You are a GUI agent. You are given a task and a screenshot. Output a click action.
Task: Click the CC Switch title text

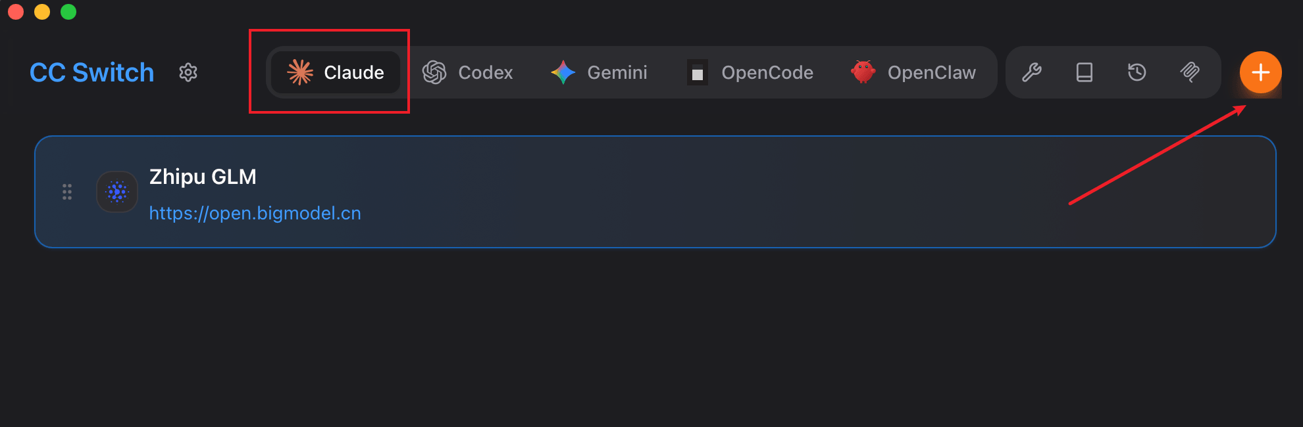click(x=92, y=72)
